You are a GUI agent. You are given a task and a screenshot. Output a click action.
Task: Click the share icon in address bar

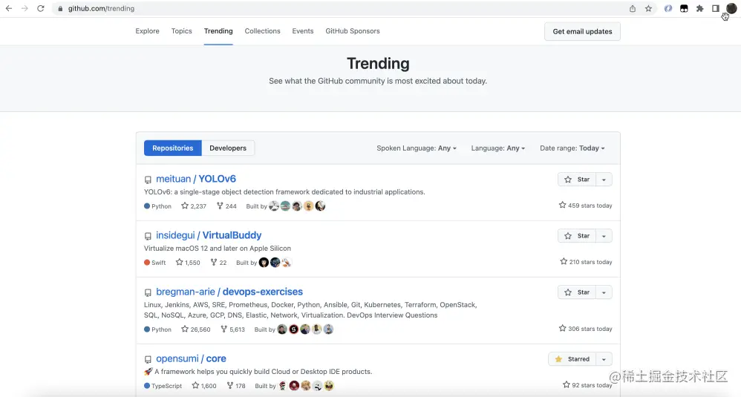tap(633, 8)
